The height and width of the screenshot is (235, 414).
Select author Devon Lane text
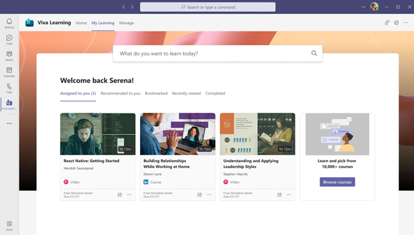click(x=152, y=174)
